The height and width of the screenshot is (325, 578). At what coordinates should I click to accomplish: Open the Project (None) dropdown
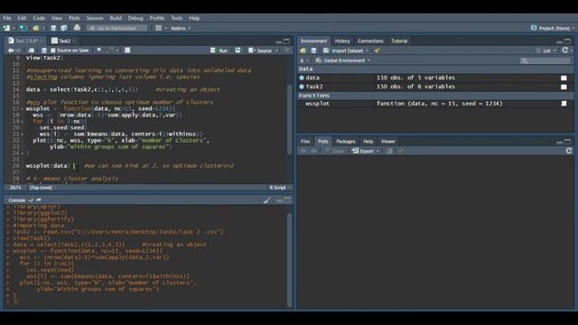553,28
